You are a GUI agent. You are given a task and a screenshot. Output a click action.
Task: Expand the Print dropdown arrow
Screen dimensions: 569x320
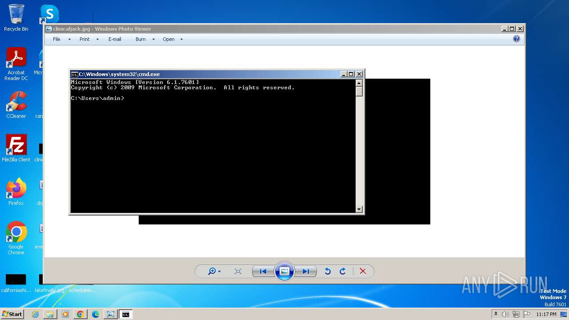pyautogui.click(x=97, y=40)
